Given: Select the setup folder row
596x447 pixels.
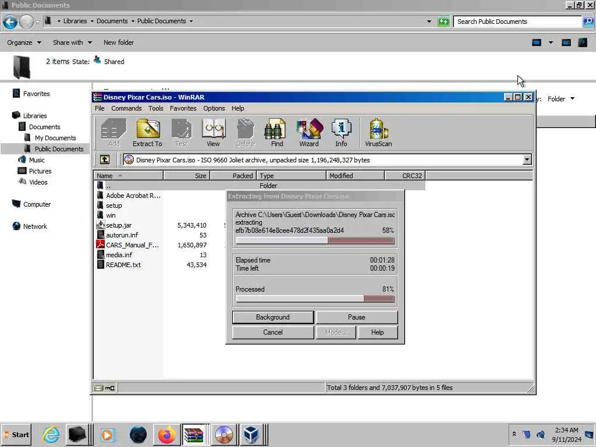Looking at the screenshot, I should tap(113, 205).
